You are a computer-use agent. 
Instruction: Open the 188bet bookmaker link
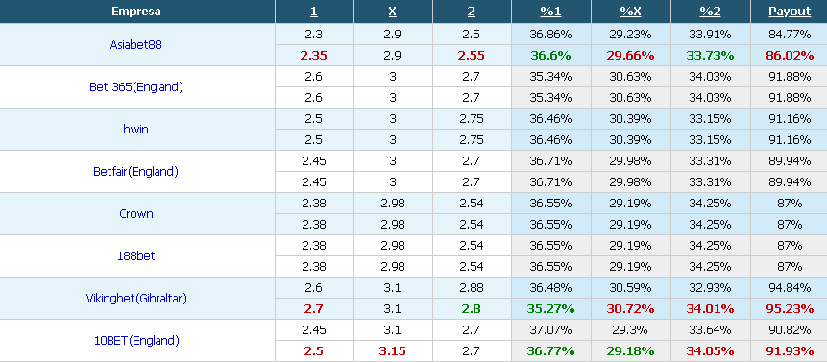tap(136, 255)
